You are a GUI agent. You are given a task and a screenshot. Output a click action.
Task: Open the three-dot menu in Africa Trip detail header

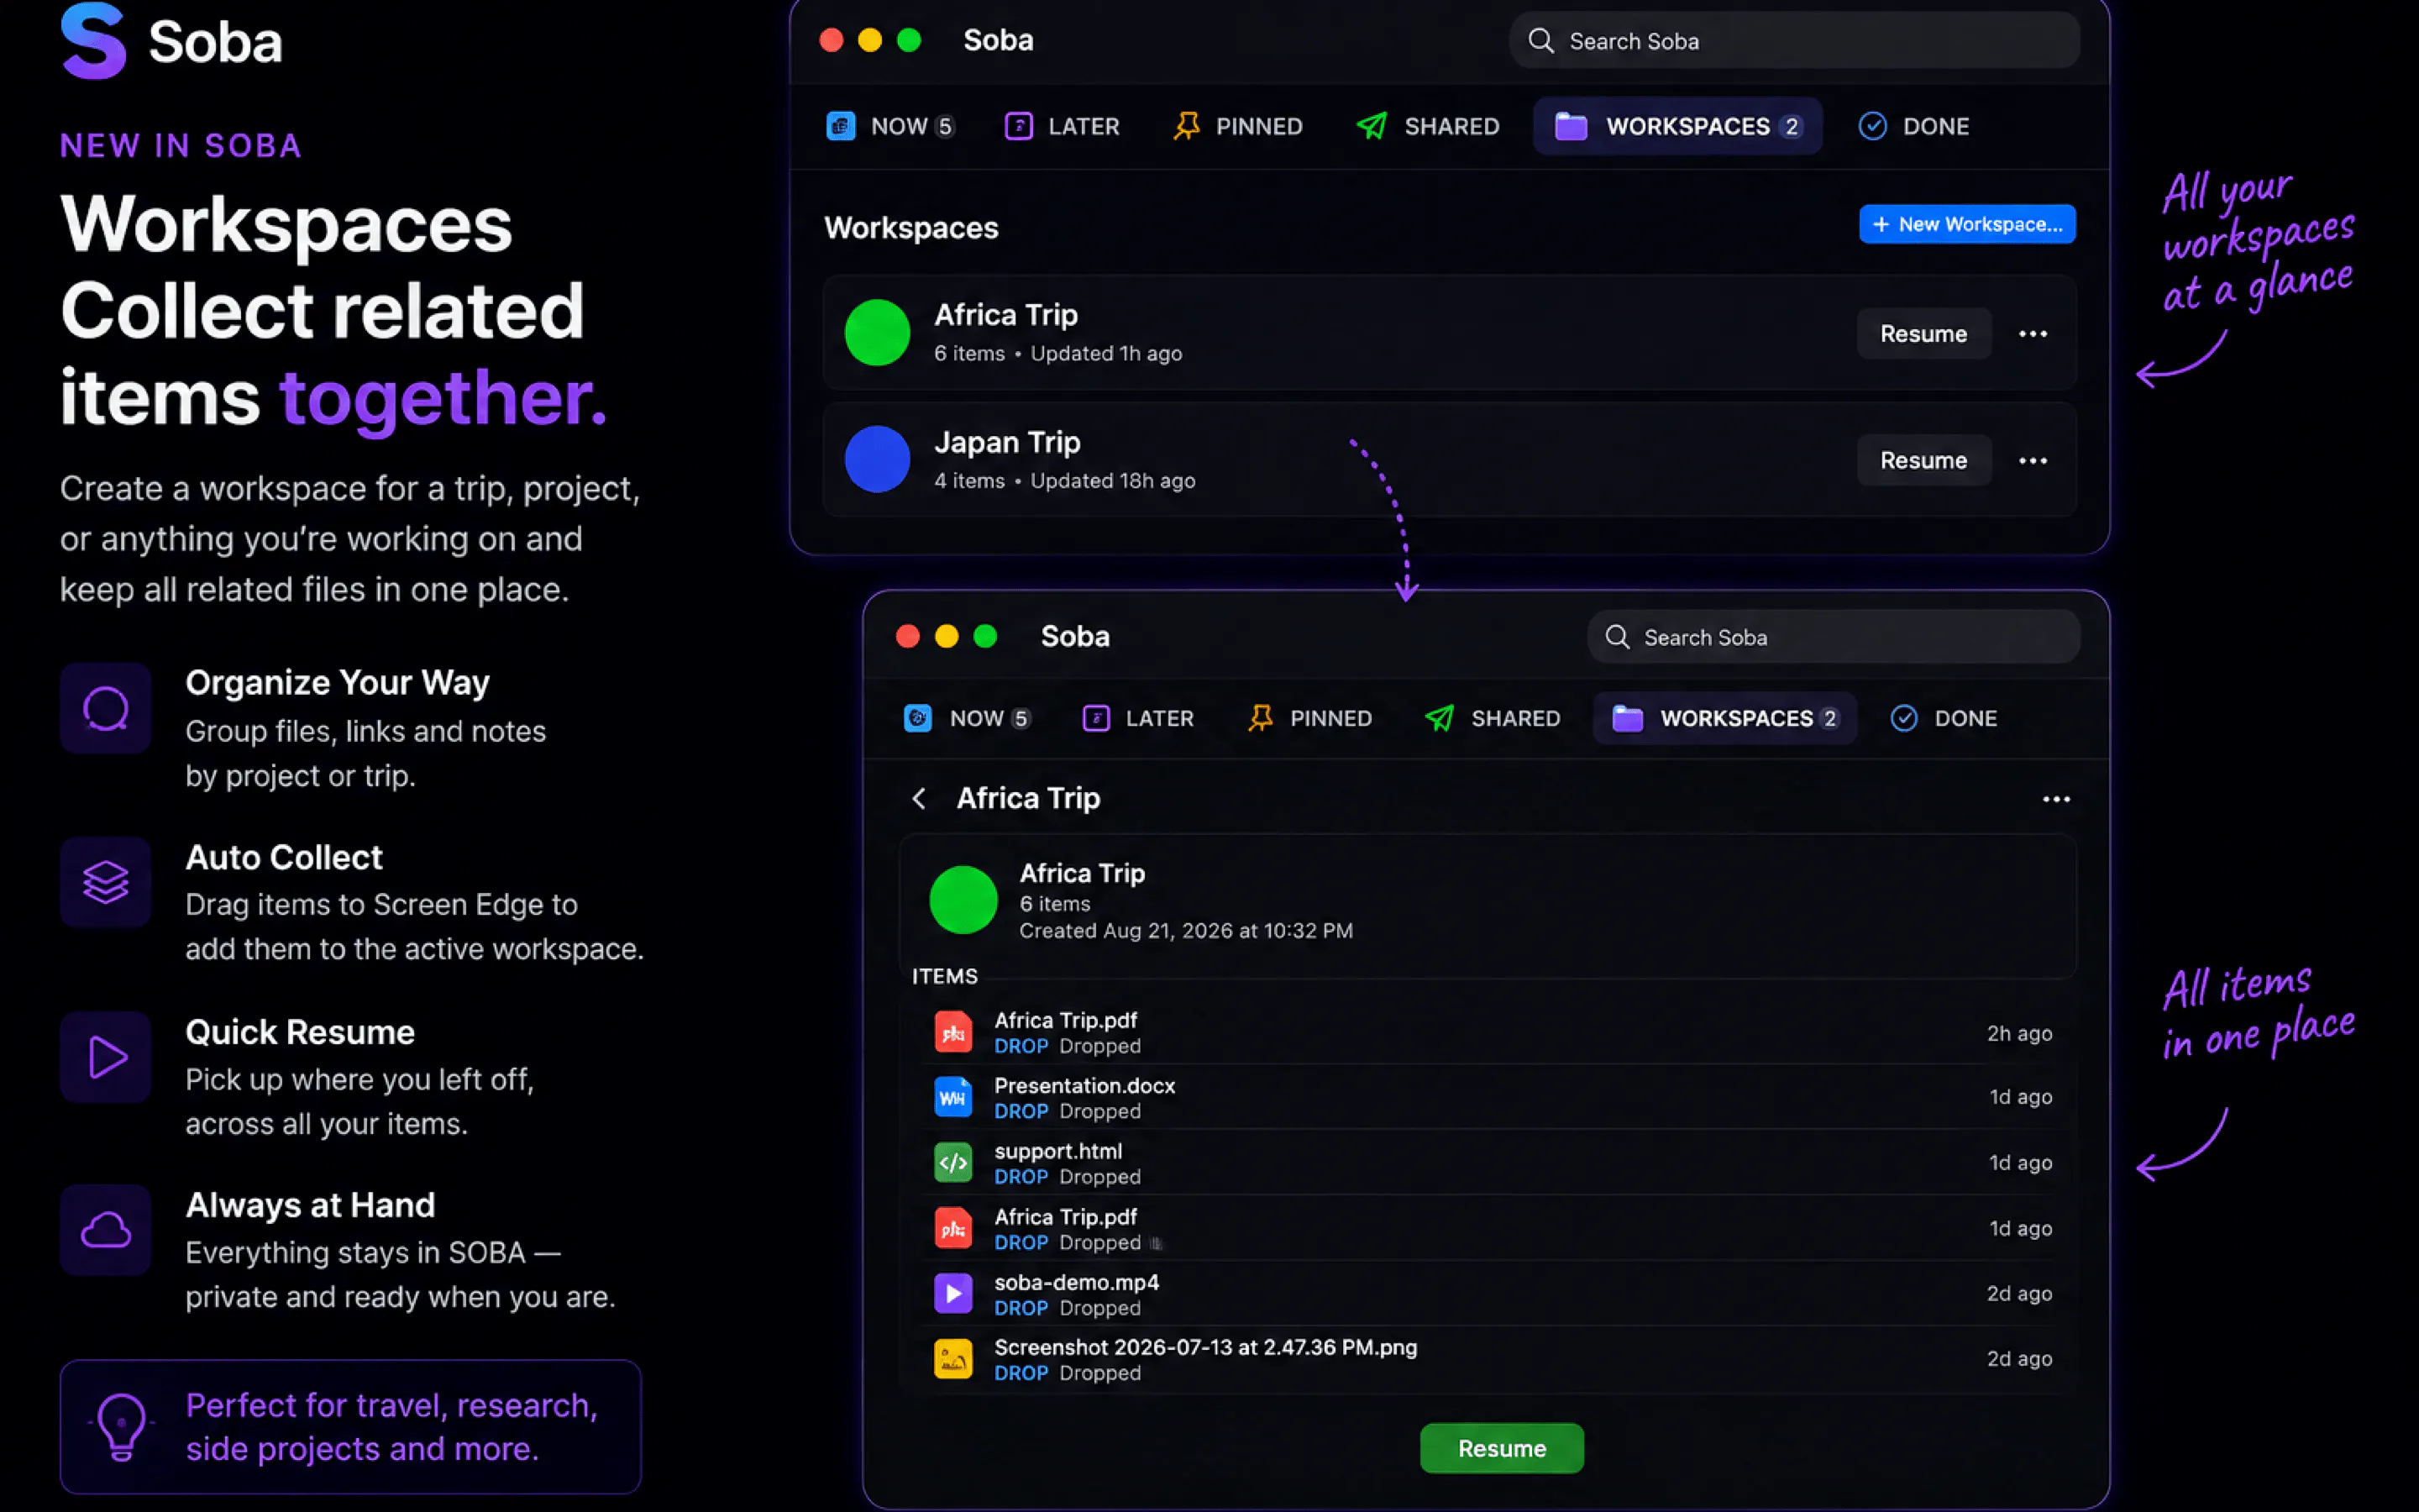tap(2056, 799)
